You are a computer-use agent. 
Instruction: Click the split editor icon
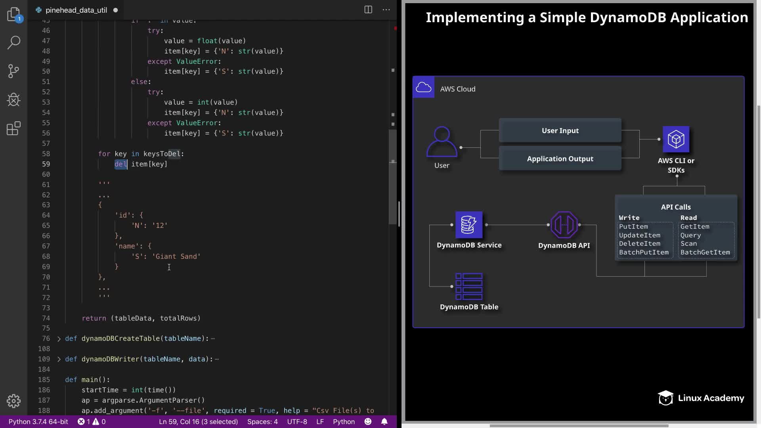coord(368,10)
